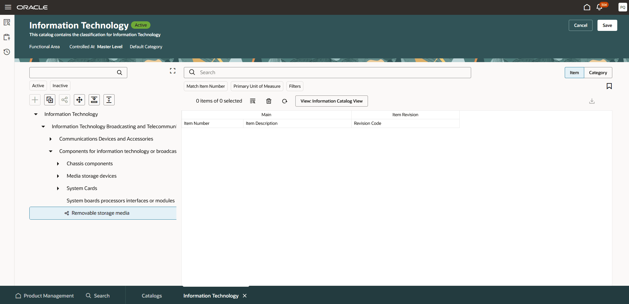Viewport: 629px width, 304px height.
Task: Click the expand all tree icon
Action: point(109,100)
